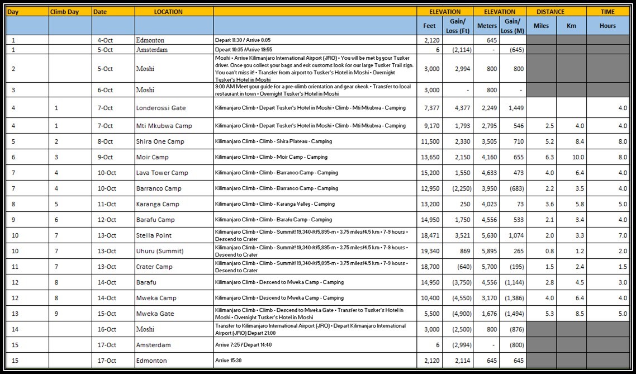636x374 pixels.
Task: Select the "LOCATION" column header
Action: (168, 12)
